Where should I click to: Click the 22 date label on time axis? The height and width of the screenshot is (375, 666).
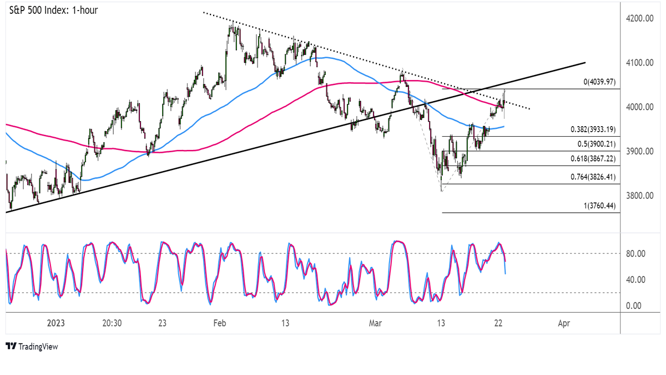point(499,323)
